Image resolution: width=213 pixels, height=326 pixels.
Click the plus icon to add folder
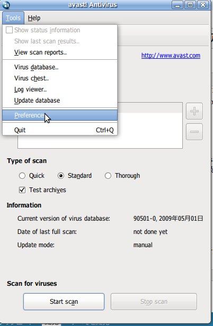point(194,111)
